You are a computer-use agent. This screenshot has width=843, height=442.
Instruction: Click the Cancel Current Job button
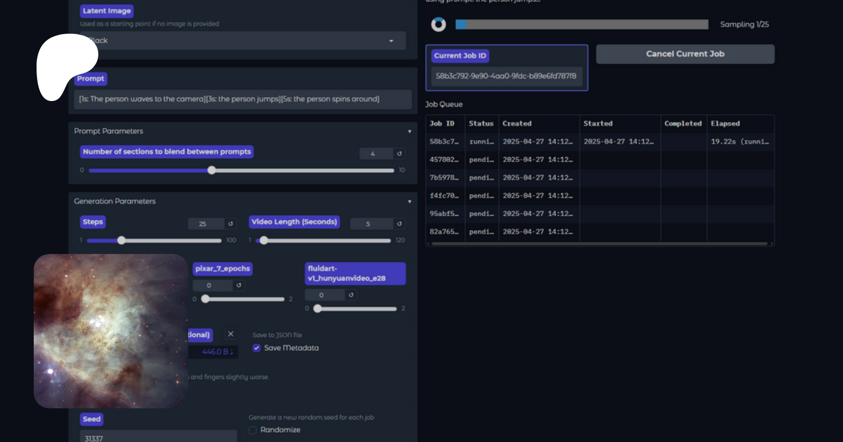point(685,54)
